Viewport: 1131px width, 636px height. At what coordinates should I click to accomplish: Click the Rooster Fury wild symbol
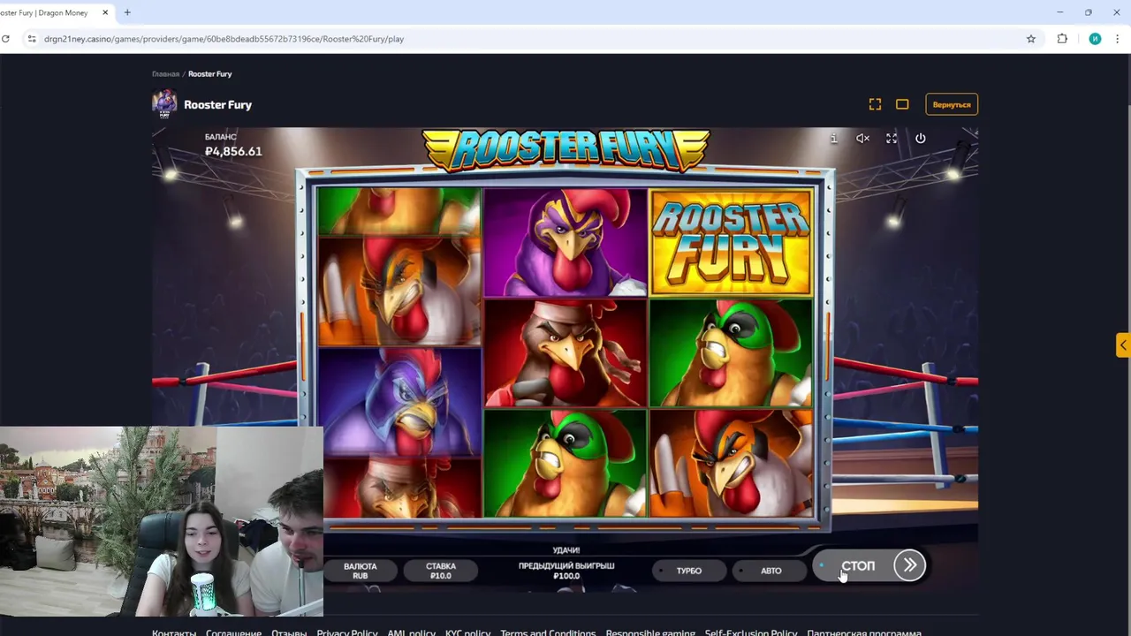point(731,241)
